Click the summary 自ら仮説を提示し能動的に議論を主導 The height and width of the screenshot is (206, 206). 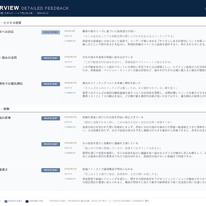tap(110, 143)
